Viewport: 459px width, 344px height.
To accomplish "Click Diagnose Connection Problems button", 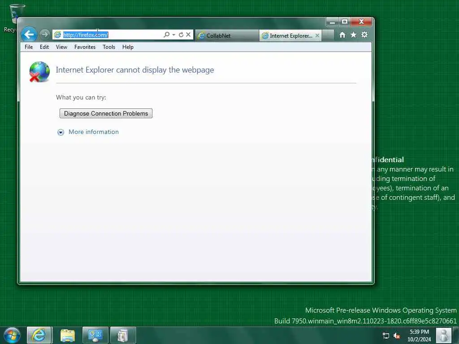I will (x=106, y=113).
